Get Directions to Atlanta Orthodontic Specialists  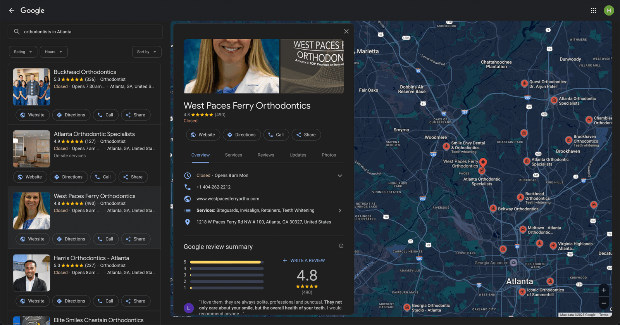click(x=69, y=177)
